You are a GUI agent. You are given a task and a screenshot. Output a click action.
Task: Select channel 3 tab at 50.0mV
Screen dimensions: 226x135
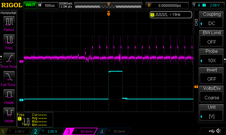pos(81,131)
